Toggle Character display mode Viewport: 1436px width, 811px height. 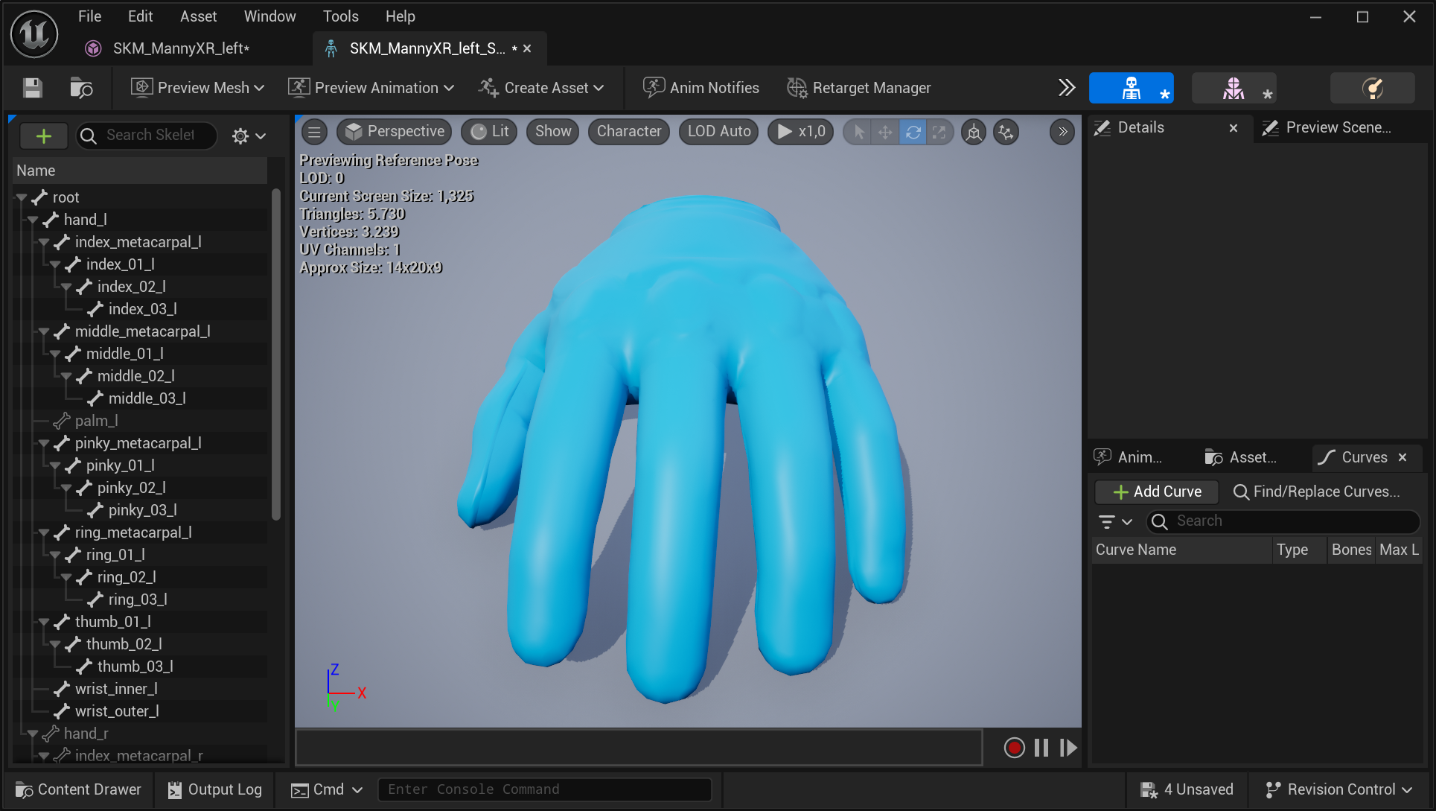(x=629, y=131)
